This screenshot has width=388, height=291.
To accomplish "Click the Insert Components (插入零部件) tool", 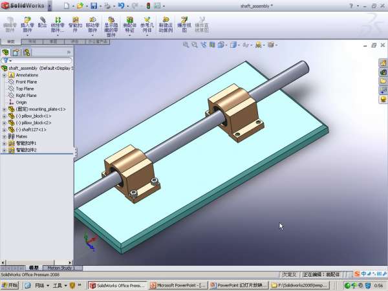I will tap(27, 25).
